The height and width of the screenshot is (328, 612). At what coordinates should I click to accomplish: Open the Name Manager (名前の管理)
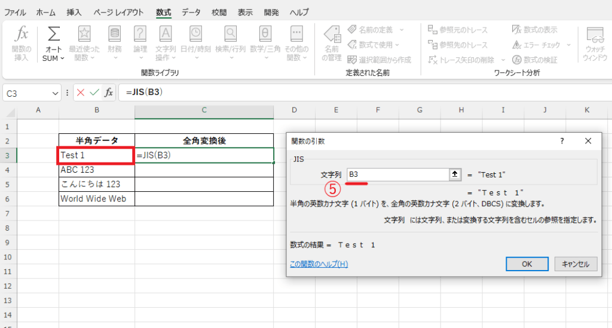(332, 43)
